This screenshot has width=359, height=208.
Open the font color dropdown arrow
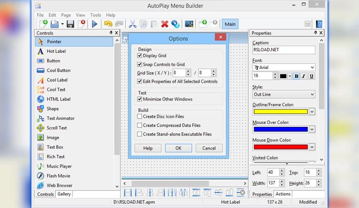click(289, 76)
